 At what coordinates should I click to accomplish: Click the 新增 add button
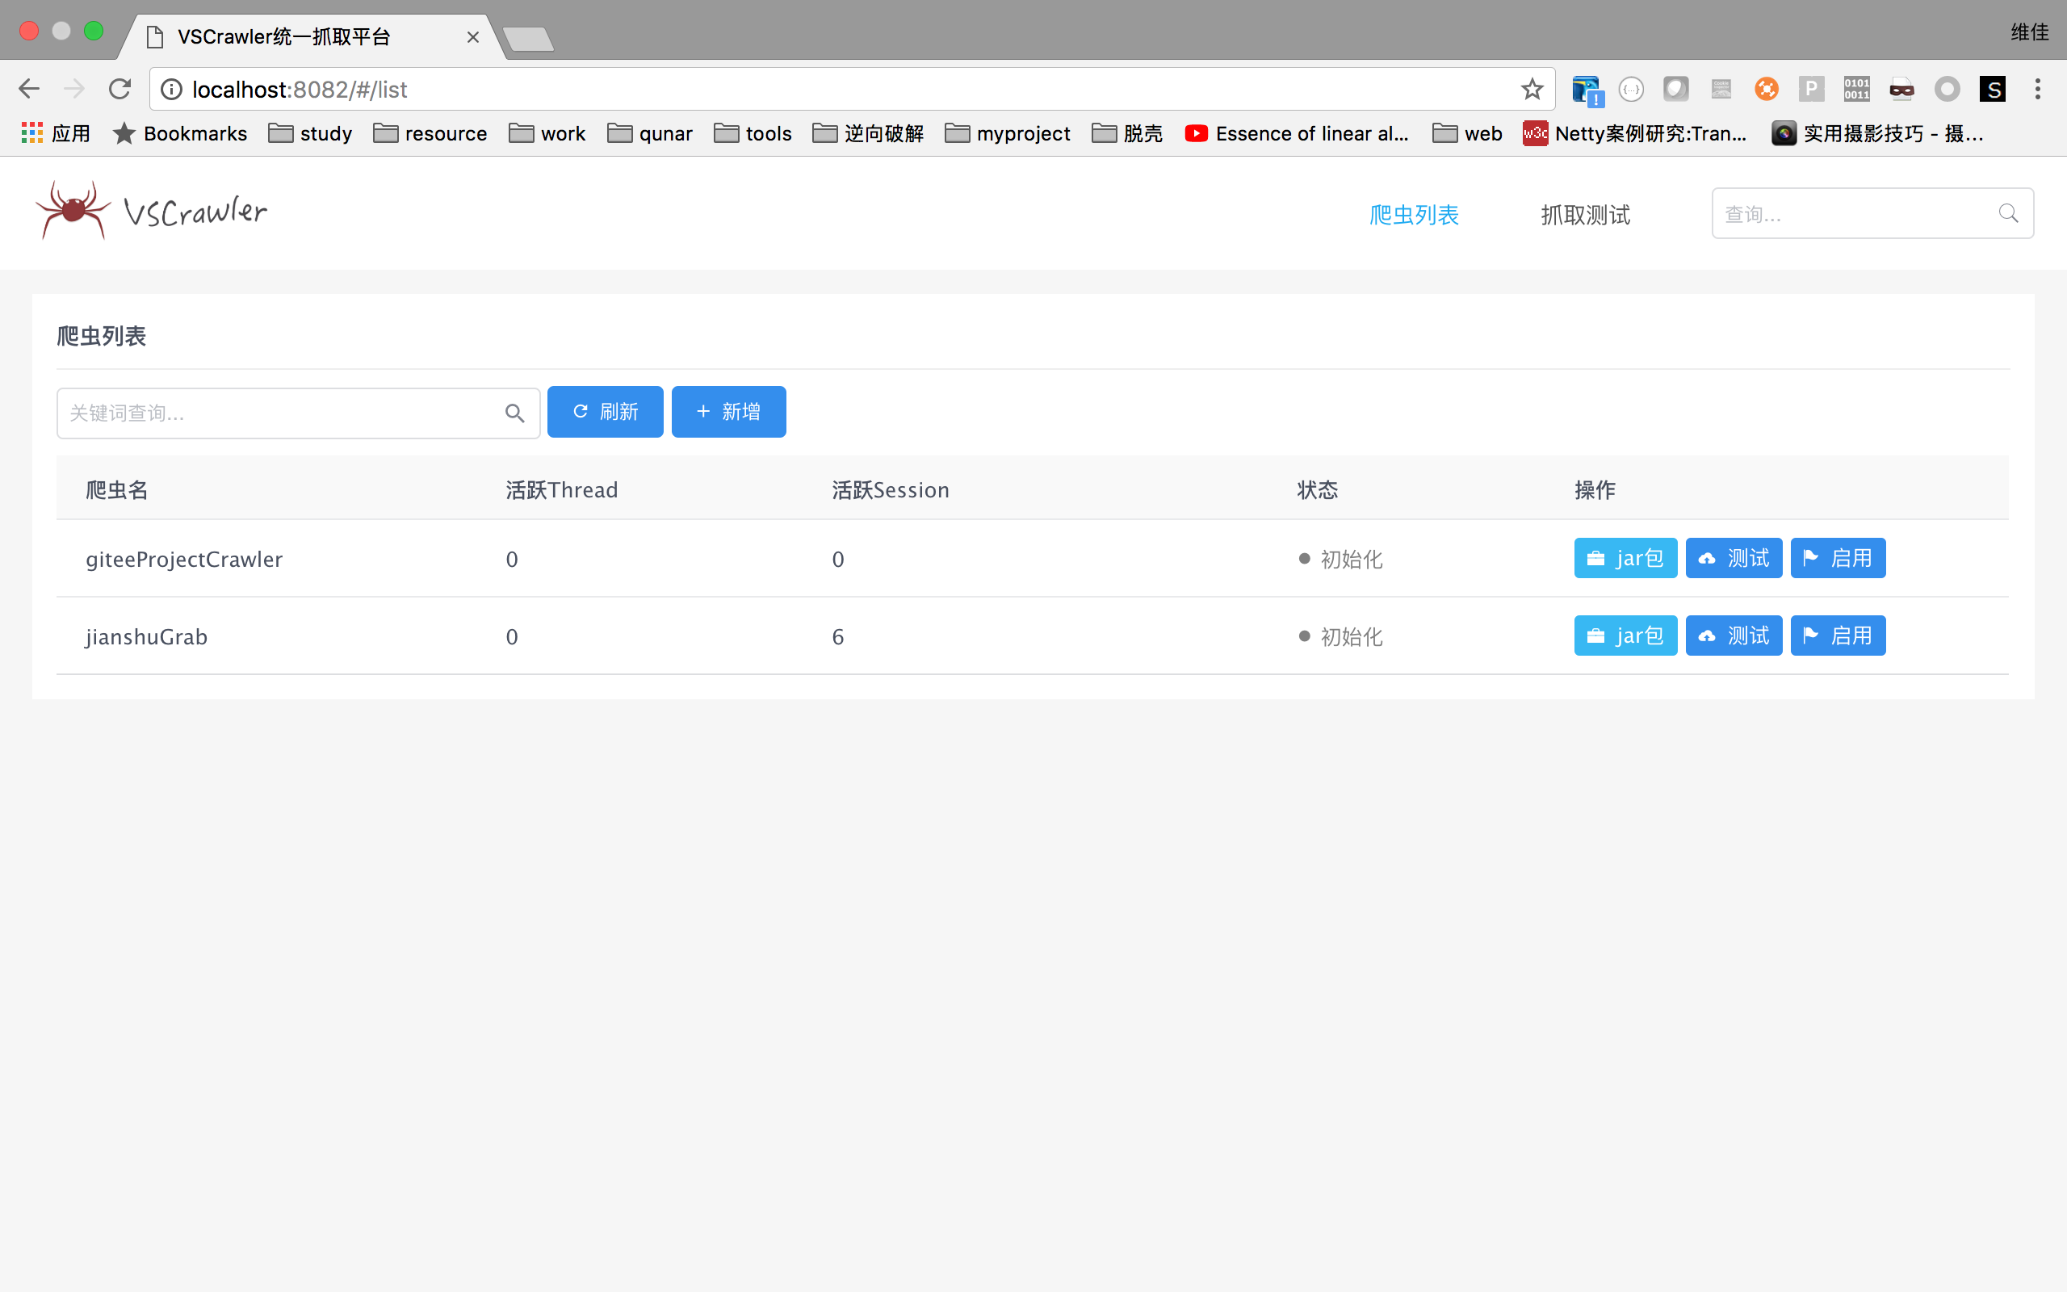[728, 412]
